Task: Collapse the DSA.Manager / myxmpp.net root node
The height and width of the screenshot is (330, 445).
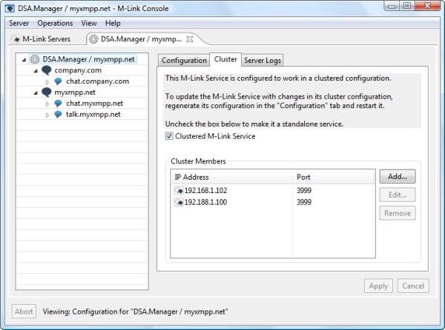Action: [x=24, y=59]
